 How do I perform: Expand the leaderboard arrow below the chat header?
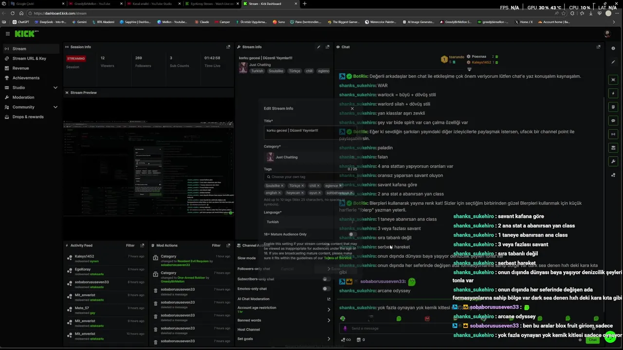[470, 70]
